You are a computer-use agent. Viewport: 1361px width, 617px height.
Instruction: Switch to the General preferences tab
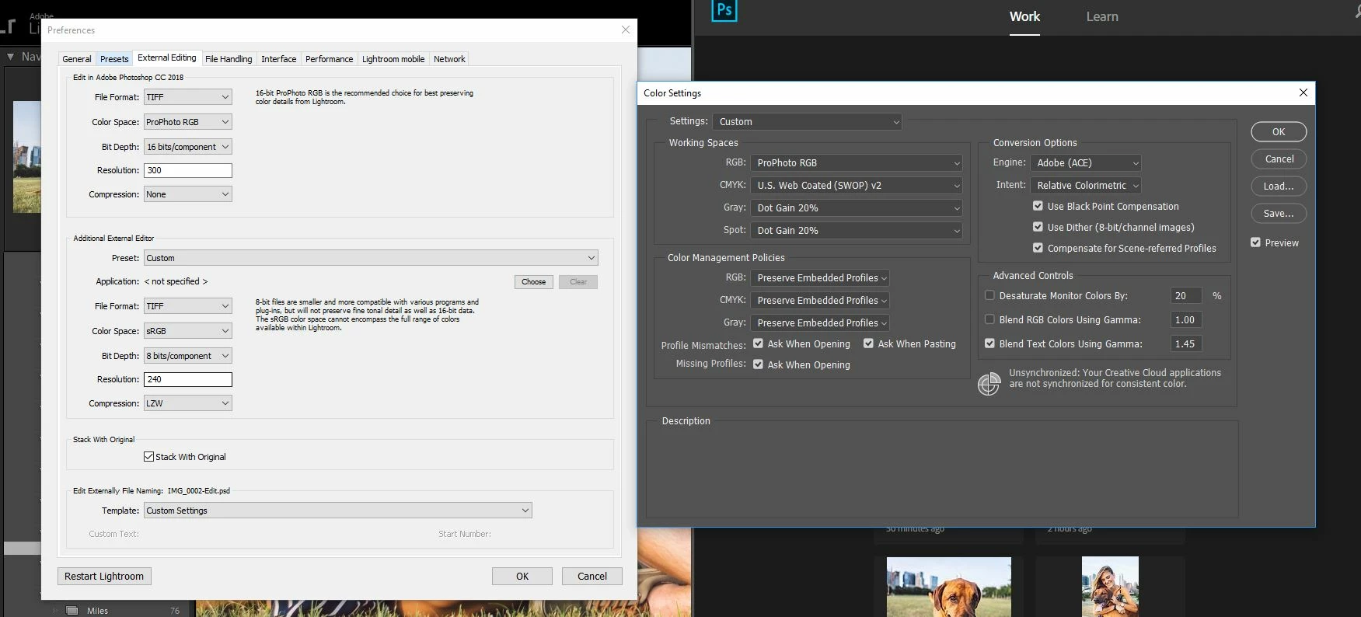tap(77, 59)
